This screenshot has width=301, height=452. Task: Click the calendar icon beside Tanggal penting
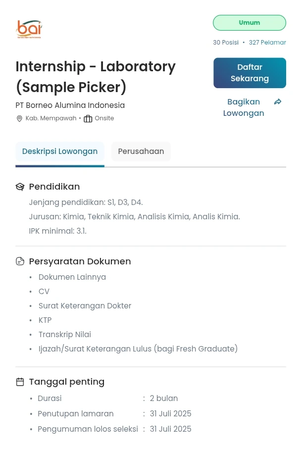pyautogui.click(x=20, y=382)
